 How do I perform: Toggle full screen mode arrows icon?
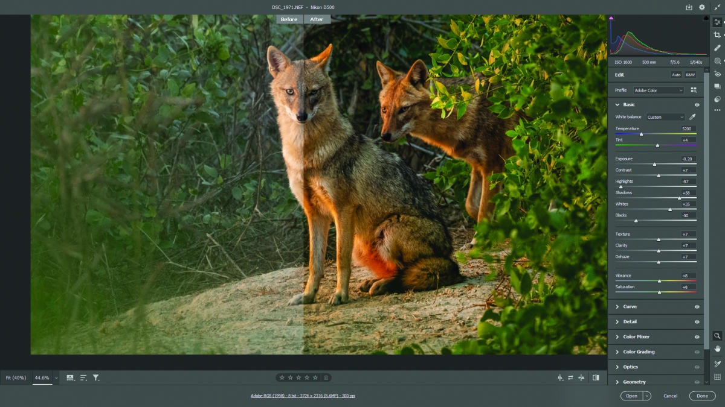pyautogui.click(x=717, y=7)
